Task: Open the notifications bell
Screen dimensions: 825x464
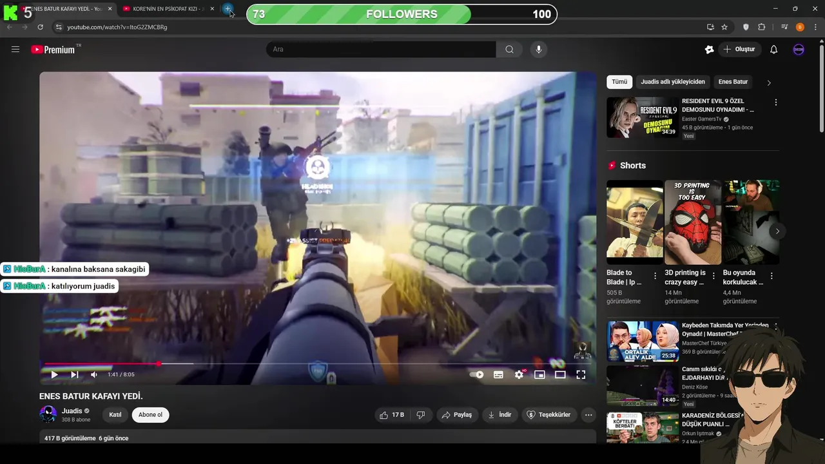Action: click(774, 50)
